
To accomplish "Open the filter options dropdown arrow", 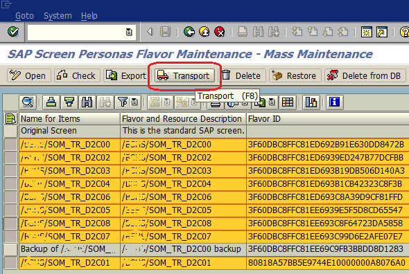I will (134, 102).
